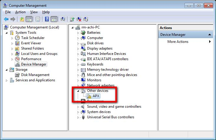Select System Tools label in left tree
The height and width of the screenshot is (140, 216).
26,33
